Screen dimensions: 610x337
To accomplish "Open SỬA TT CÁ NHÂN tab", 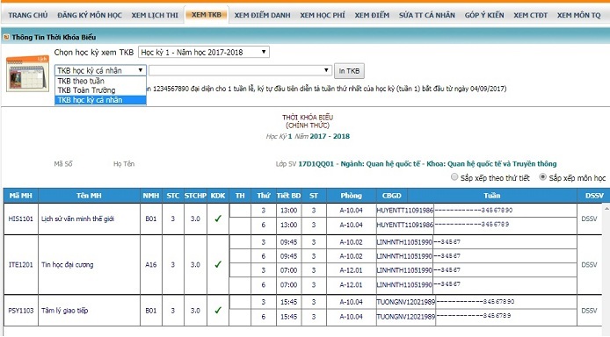I will 427,15.
